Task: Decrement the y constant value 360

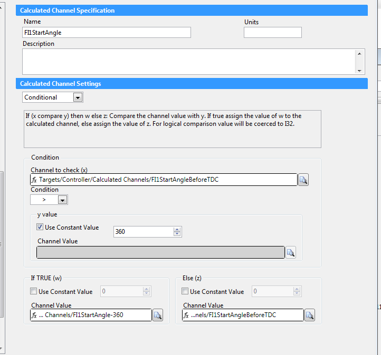Action: [177, 234]
